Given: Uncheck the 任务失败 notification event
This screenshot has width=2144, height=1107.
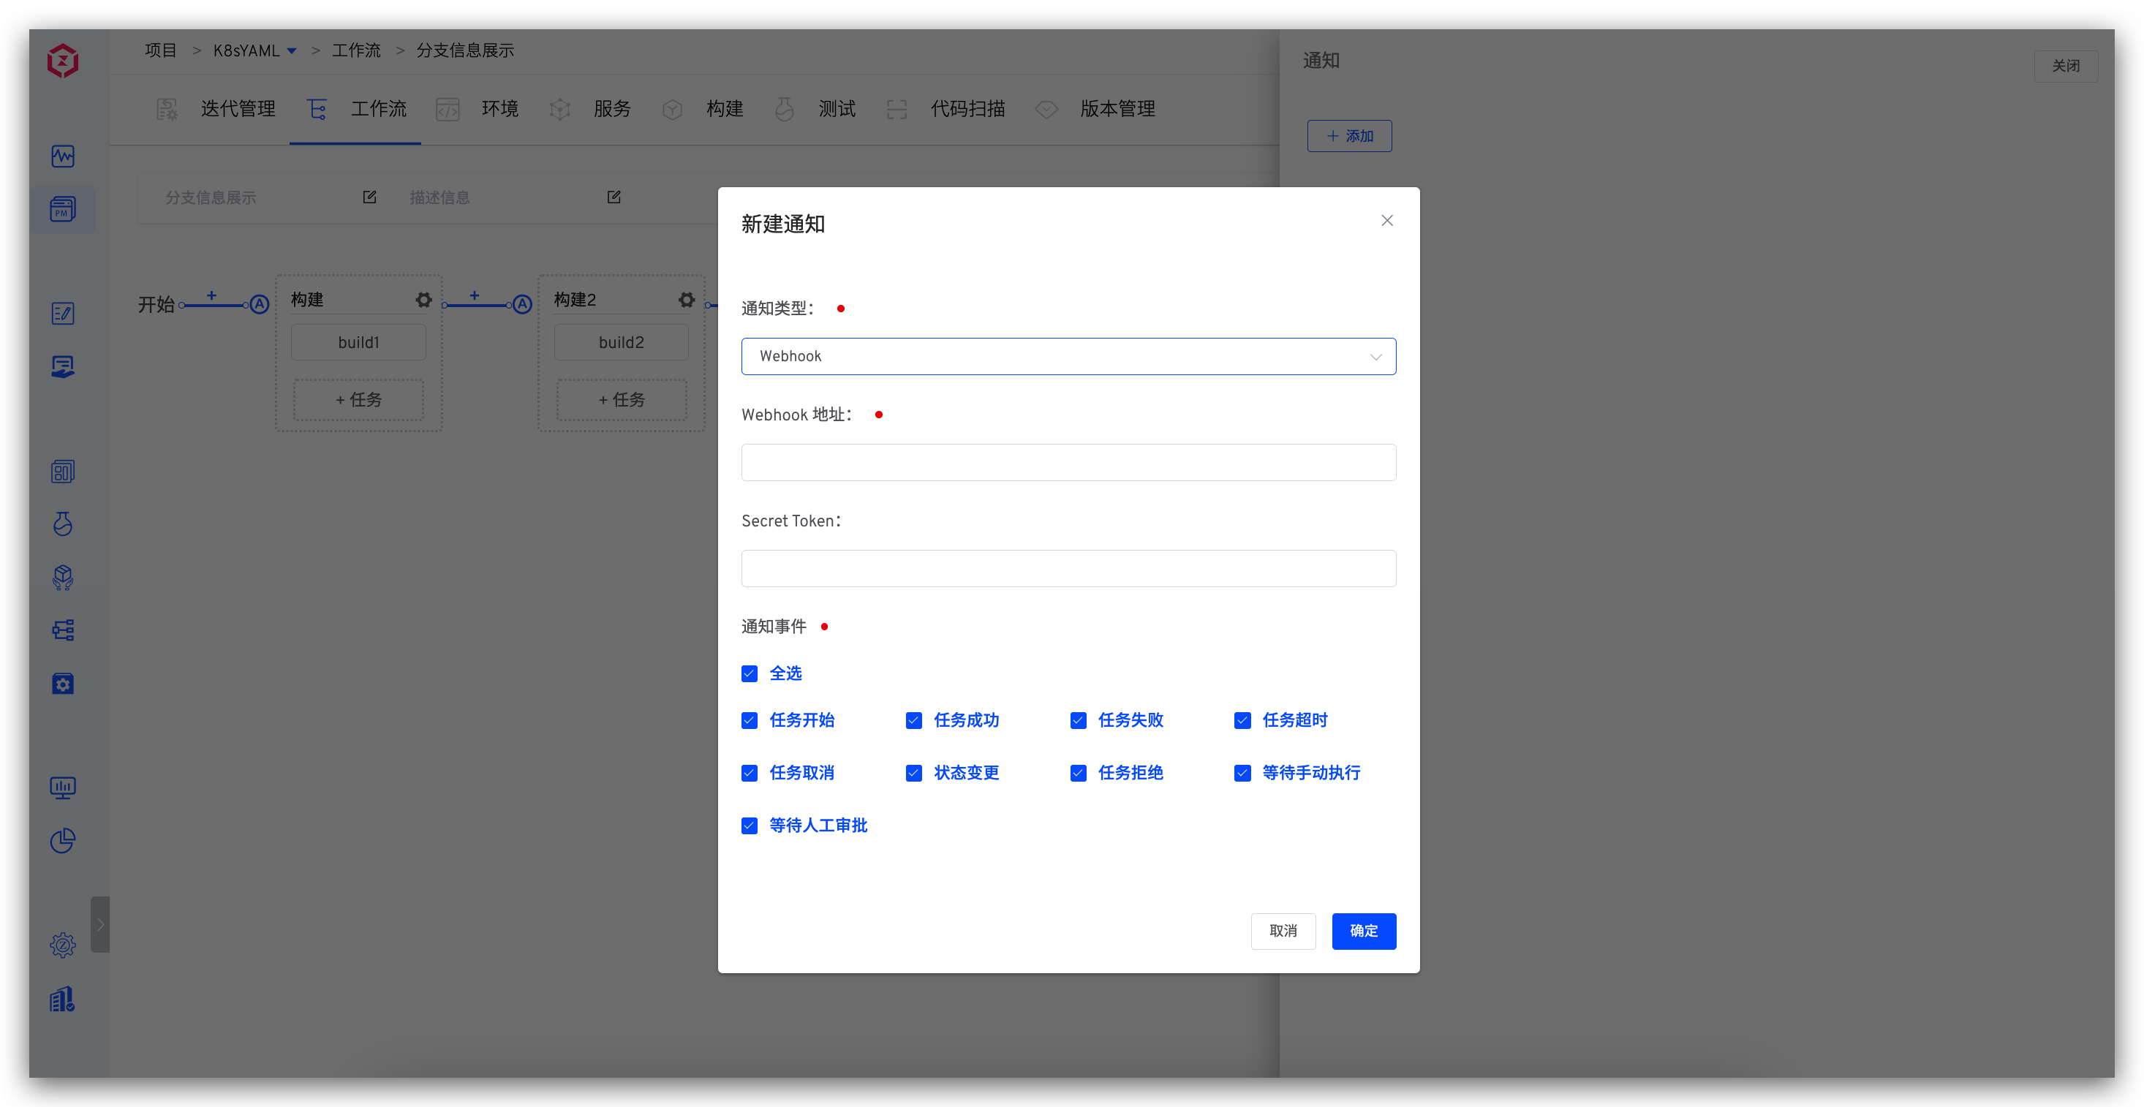Looking at the screenshot, I should tap(1078, 720).
